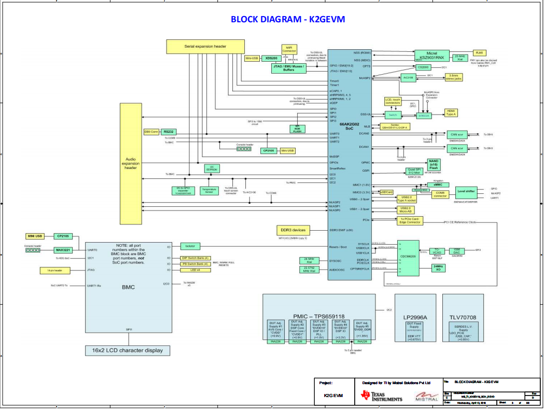Click the MIPI Connector block
This screenshot has width=545, height=409.
point(289,49)
